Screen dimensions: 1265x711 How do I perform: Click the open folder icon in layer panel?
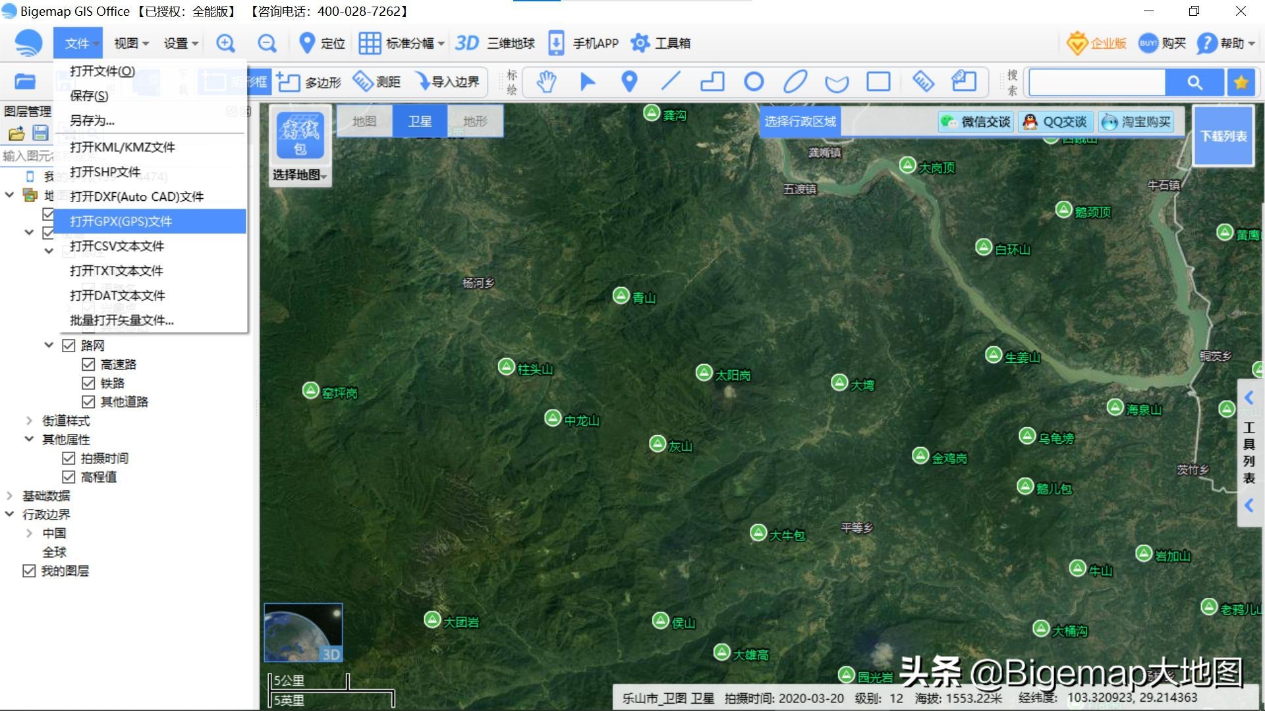pyautogui.click(x=16, y=133)
